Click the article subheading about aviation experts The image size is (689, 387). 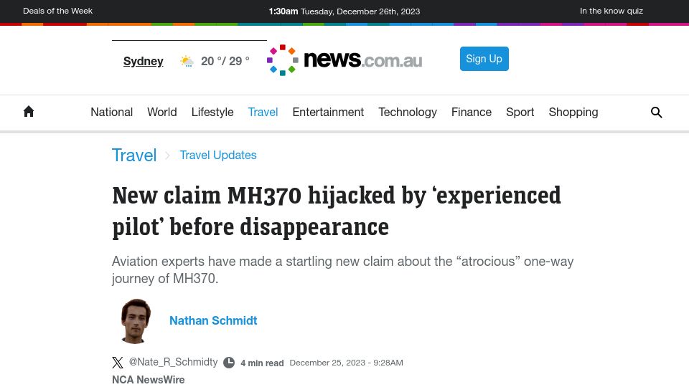coord(343,270)
